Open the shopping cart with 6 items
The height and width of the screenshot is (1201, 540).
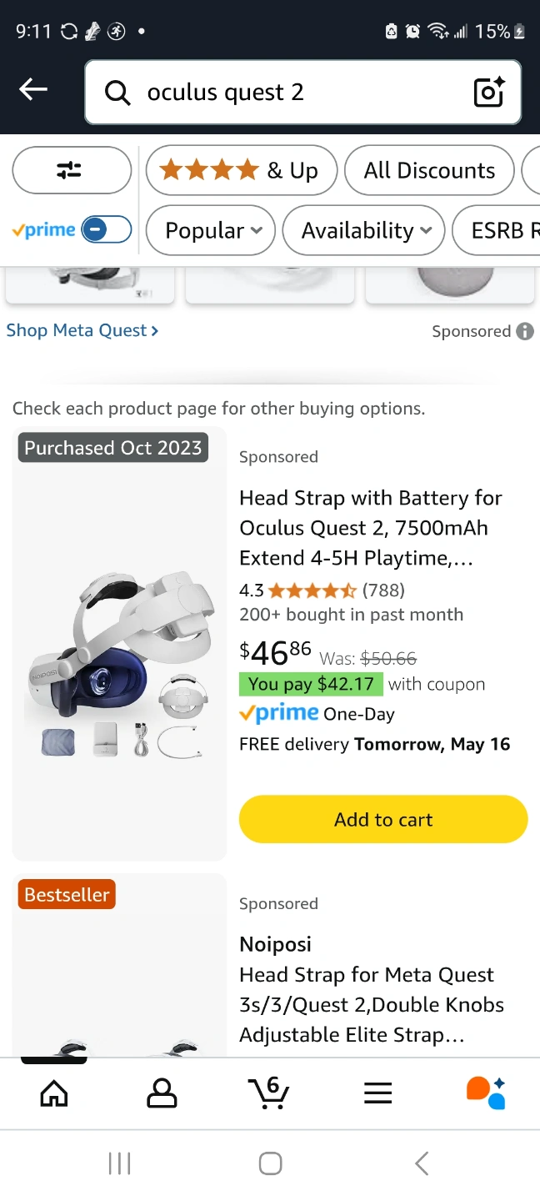pos(269,1093)
